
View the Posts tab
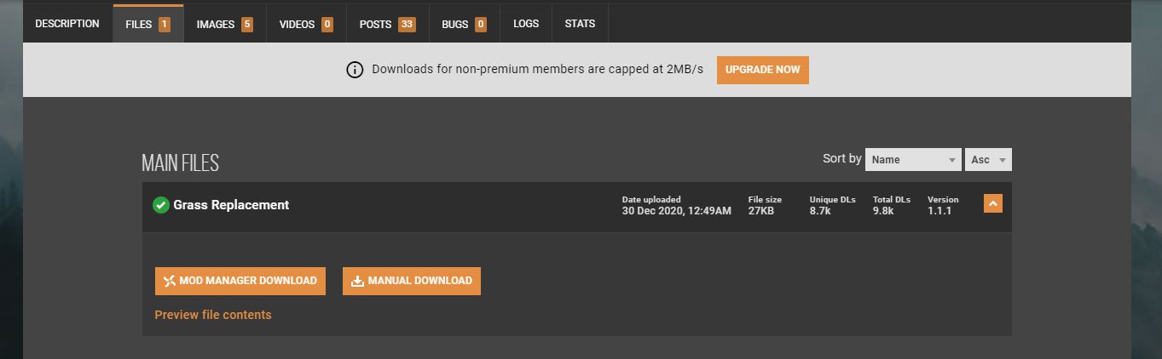tap(387, 24)
